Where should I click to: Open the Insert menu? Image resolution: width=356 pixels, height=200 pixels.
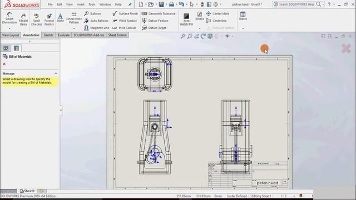point(80,4)
